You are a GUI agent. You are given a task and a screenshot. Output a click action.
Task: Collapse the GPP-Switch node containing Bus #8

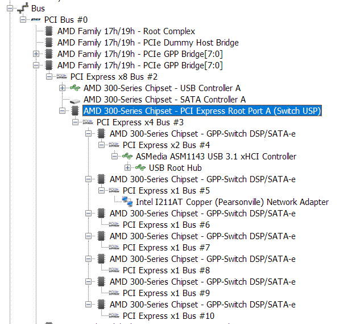[x=89, y=259]
